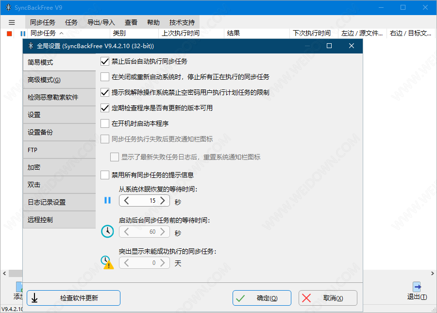Open the FTP settings section
Viewport: 437px width, 313px height.
click(59, 150)
